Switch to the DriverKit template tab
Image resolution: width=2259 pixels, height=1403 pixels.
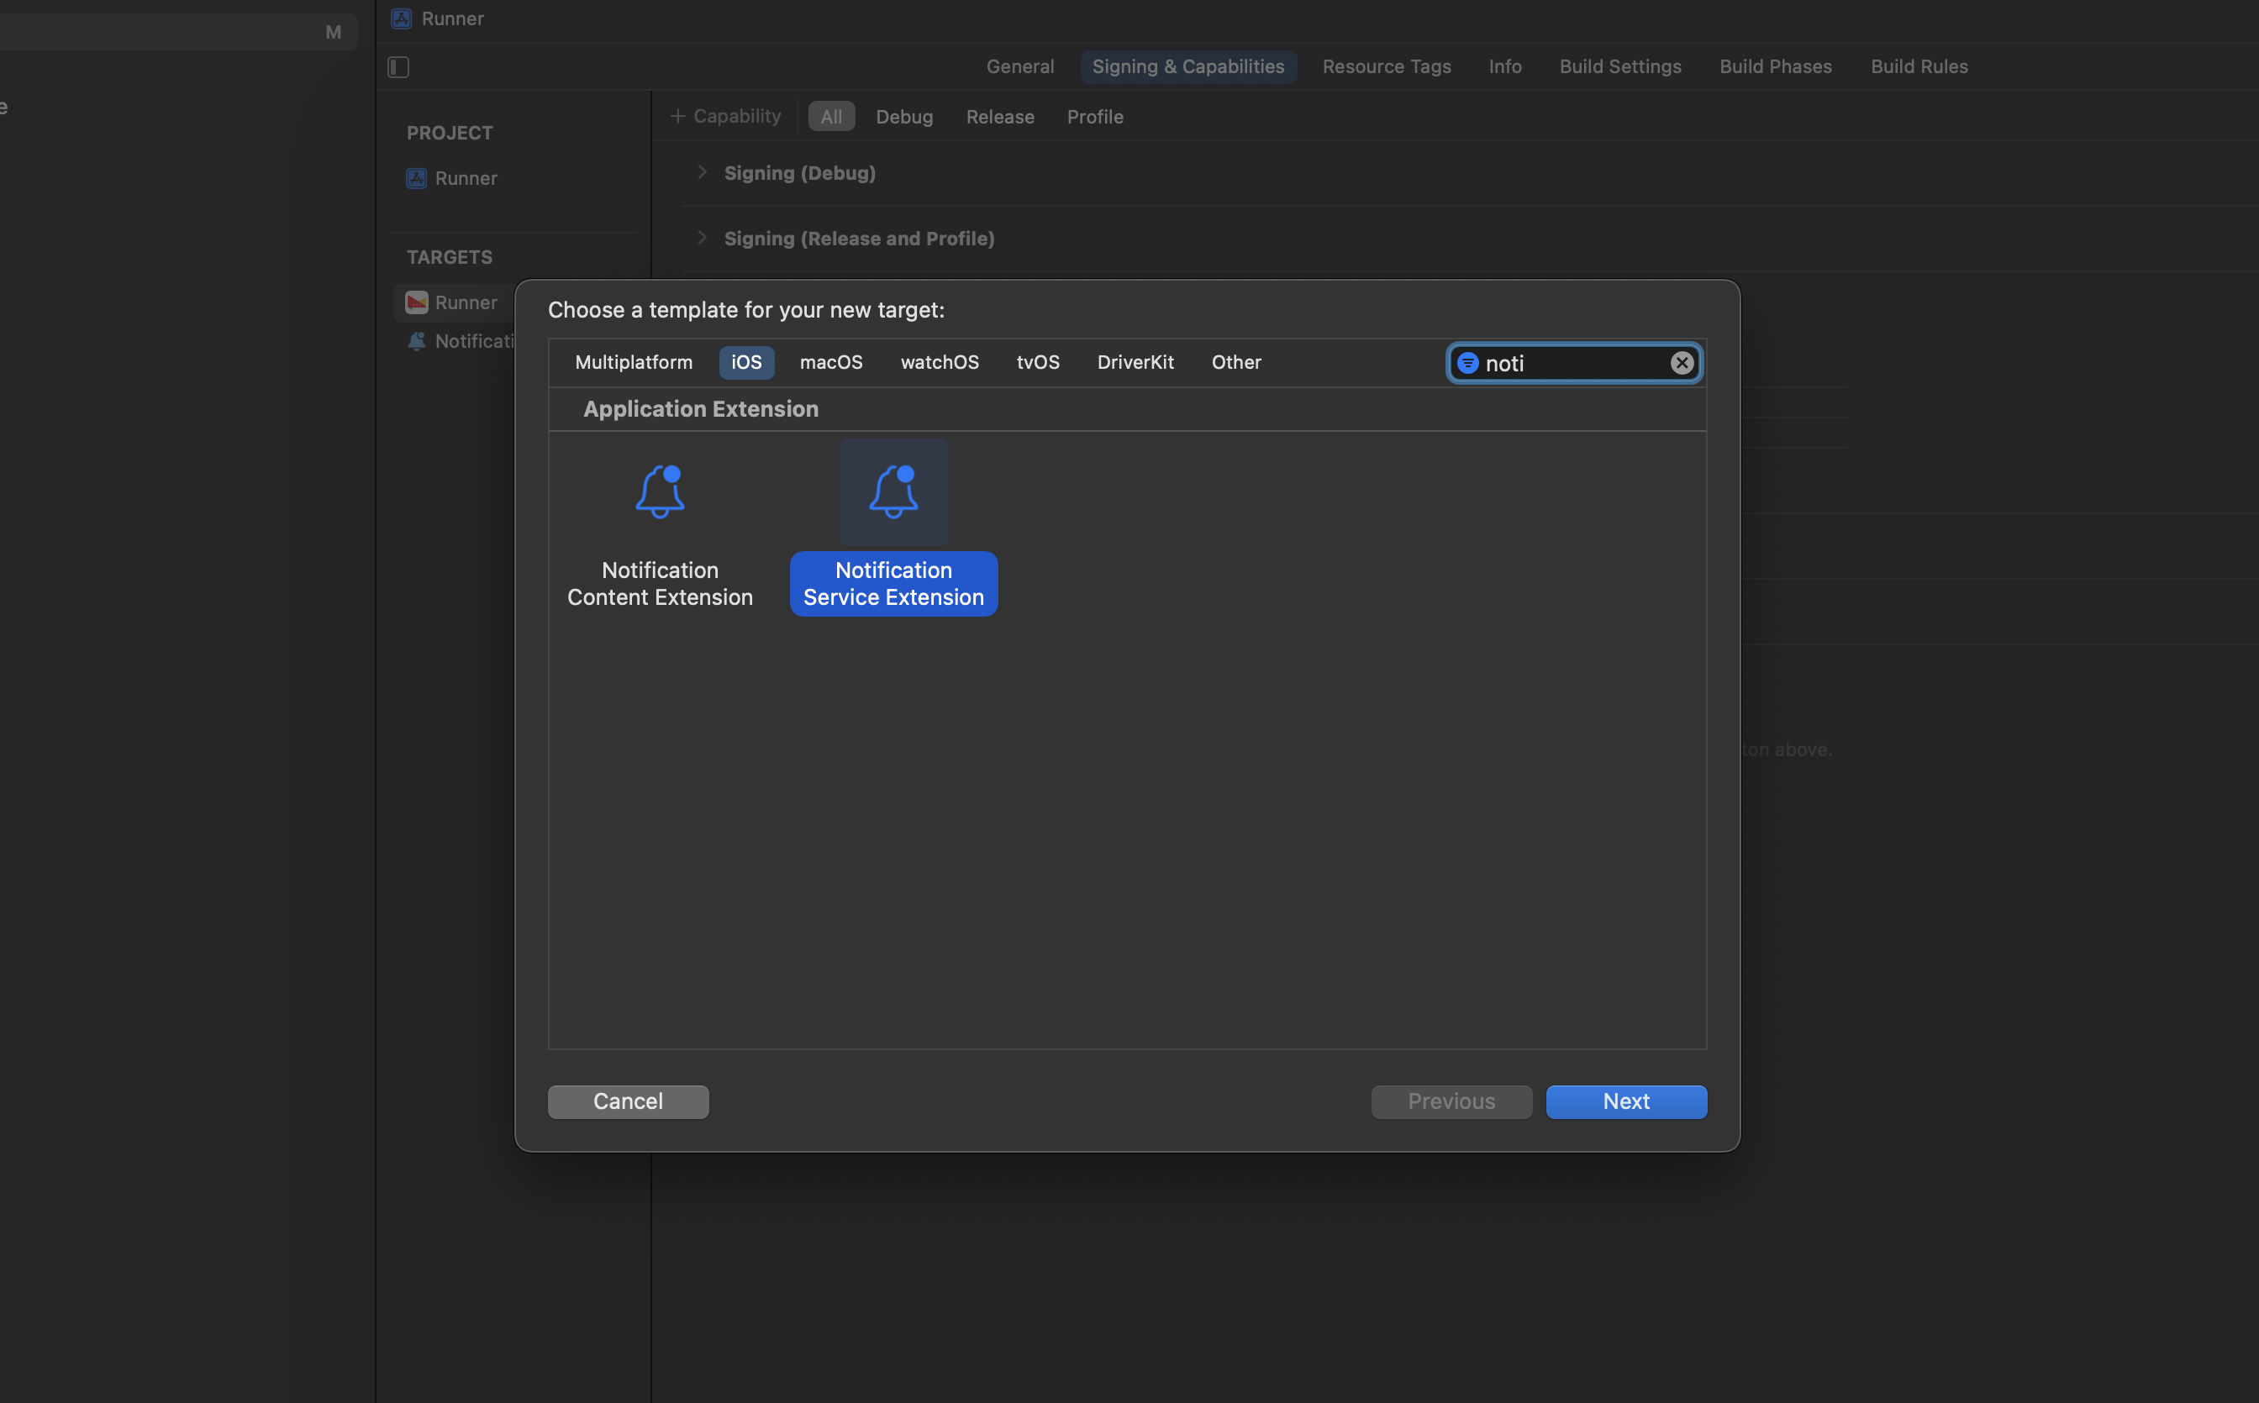[1135, 363]
